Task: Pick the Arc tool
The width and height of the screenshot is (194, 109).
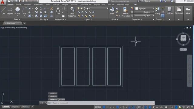Action: (x=25, y=11)
